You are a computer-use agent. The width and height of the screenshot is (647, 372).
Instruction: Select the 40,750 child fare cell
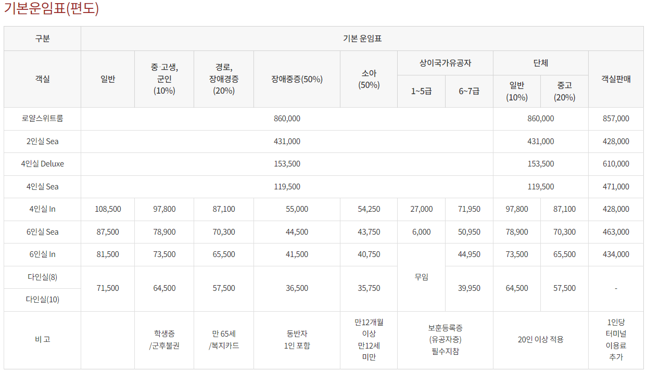369,254
